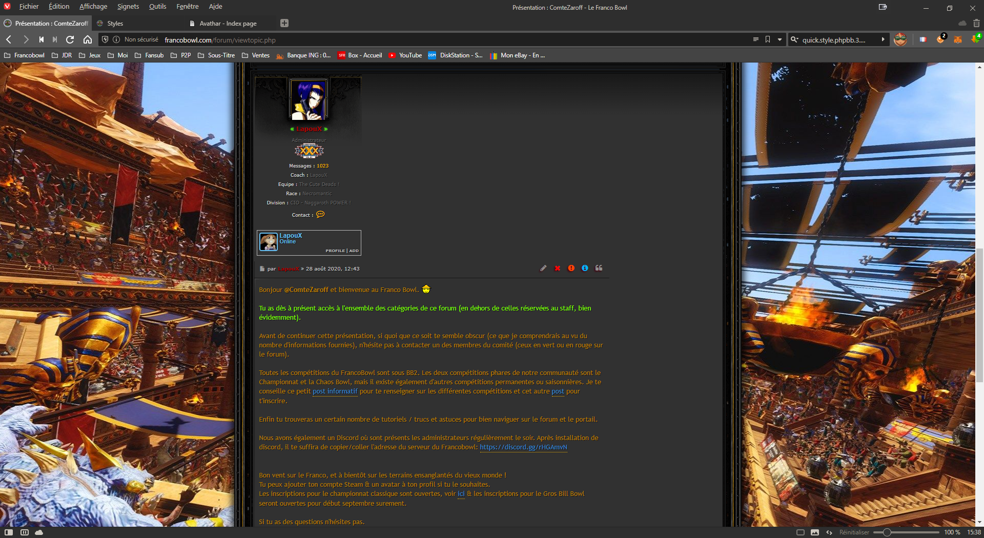984x538 pixels.
Task: Click the post informatif link
Action: pyautogui.click(x=335, y=391)
